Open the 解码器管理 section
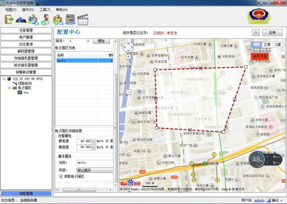The height and width of the screenshot is (204, 287). [26, 51]
